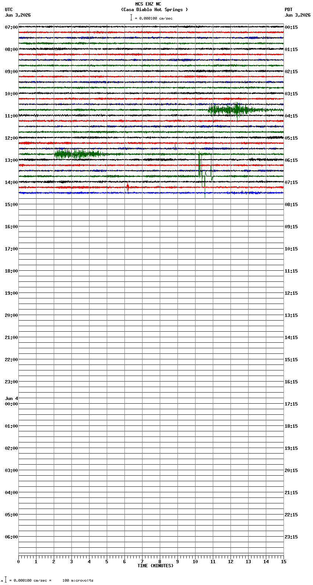The image size is (313, 585).
Task: Click the 09:00 UTC time label
Action: pyautogui.click(x=11, y=72)
